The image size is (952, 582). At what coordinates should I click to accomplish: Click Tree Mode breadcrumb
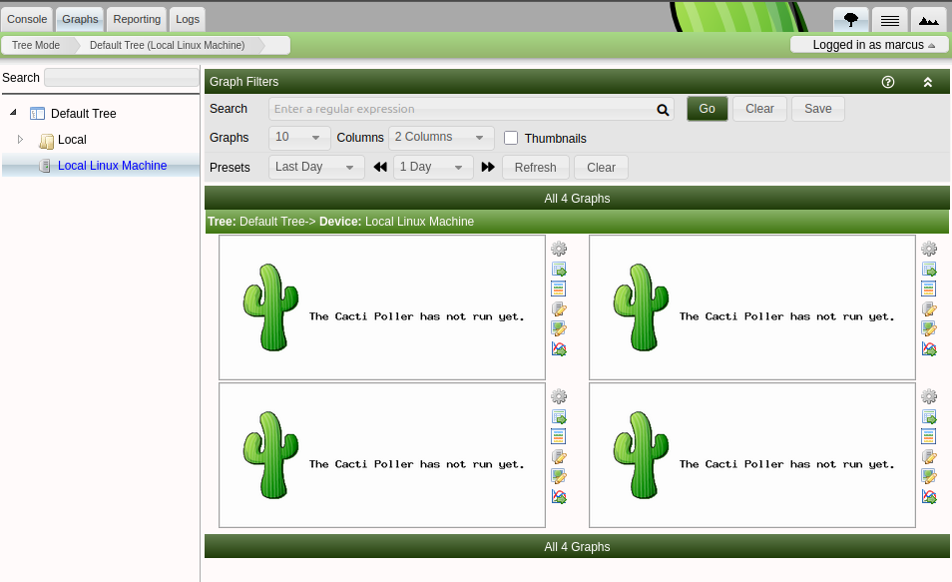[36, 46]
